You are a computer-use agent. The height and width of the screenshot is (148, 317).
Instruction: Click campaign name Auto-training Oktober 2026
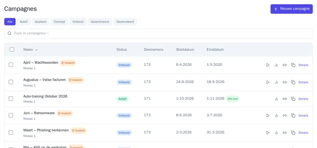(x=45, y=96)
